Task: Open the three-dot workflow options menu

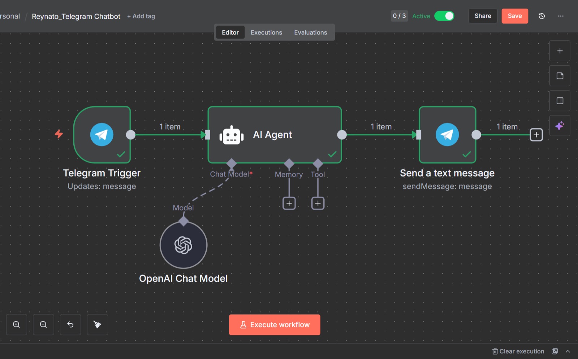Action: (561, 16)
